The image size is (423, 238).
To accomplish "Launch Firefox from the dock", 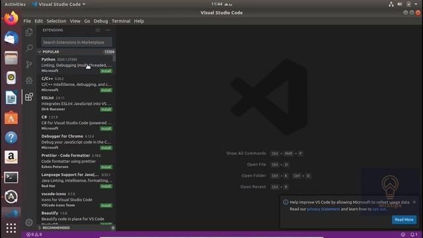I will pyautogui.click(x=11, y=19).
